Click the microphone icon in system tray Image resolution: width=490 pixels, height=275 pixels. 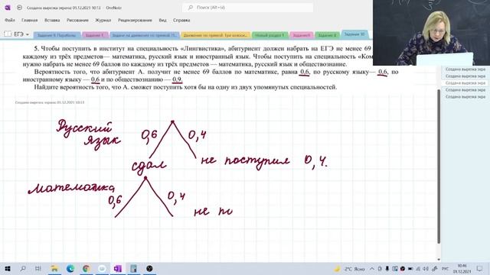pos(387,269)
